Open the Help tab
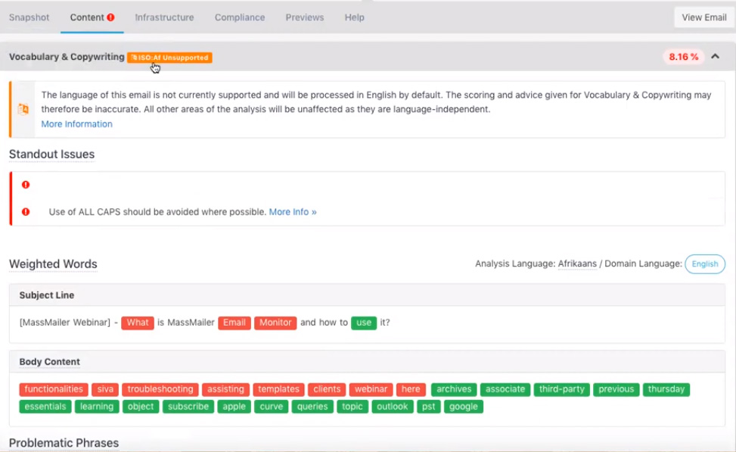This screenshot has height=452, width=736. 355,17
